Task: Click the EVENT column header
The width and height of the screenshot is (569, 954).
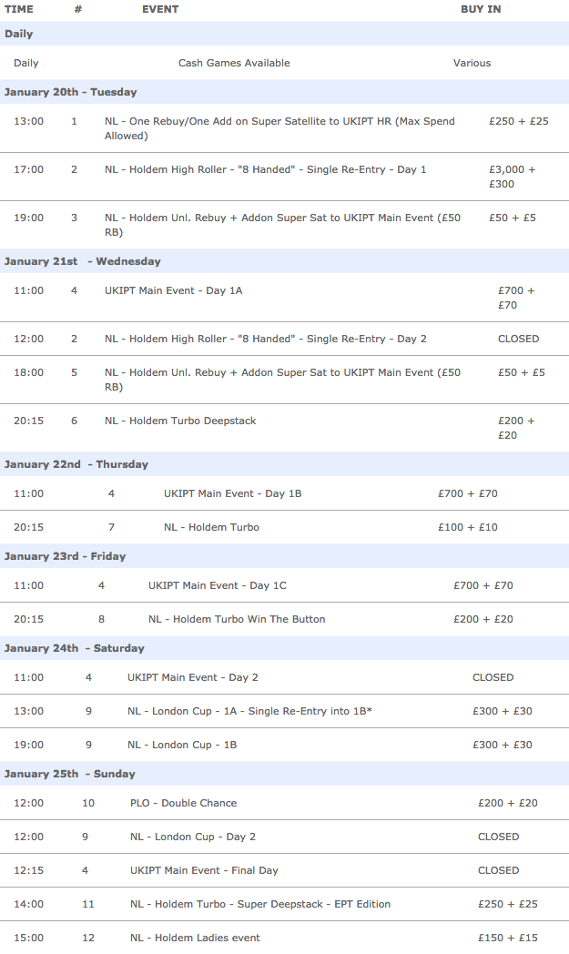Action: coord(160,9)
